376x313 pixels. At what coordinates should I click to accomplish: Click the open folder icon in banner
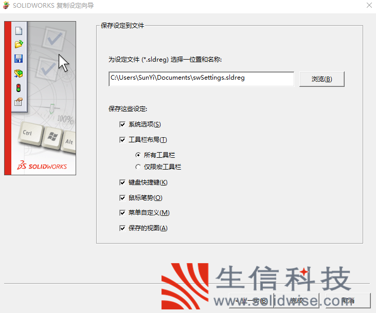19,44
